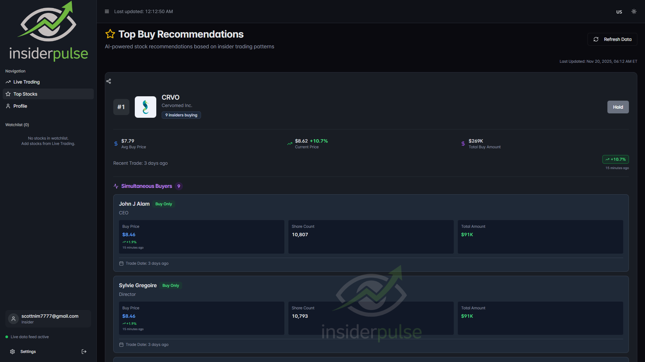The image size is (645, 362).
Task: Expand the Simultaneous Buyers section
Action: coord(147,186)
